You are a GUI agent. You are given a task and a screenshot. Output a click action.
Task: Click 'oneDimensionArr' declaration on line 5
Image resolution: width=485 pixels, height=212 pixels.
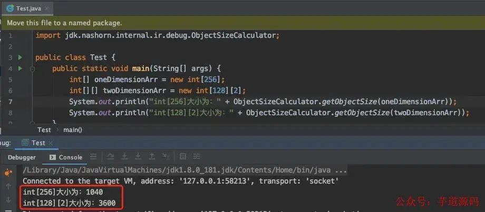pyautogui.click(x=126, y=79)
